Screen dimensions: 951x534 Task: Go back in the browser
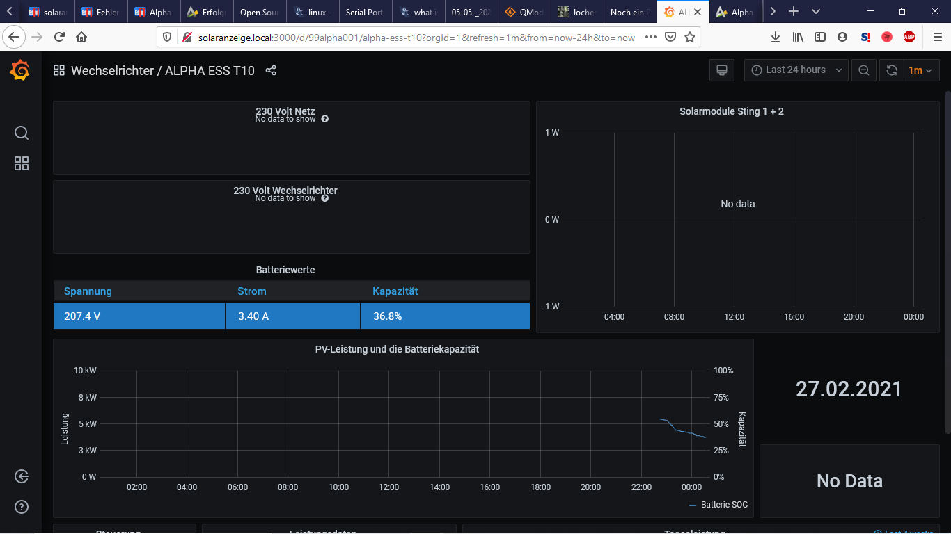click(x=14, y=37)
